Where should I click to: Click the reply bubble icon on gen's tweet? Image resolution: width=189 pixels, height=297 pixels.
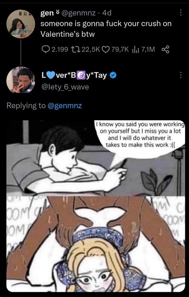[46, 50]
